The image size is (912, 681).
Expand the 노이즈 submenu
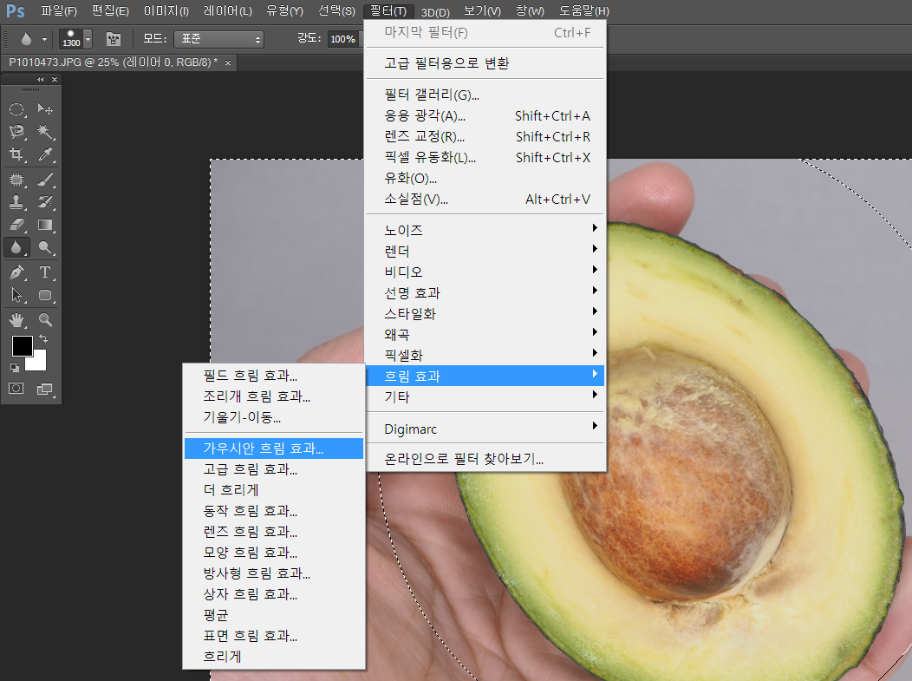pos(485,231)
